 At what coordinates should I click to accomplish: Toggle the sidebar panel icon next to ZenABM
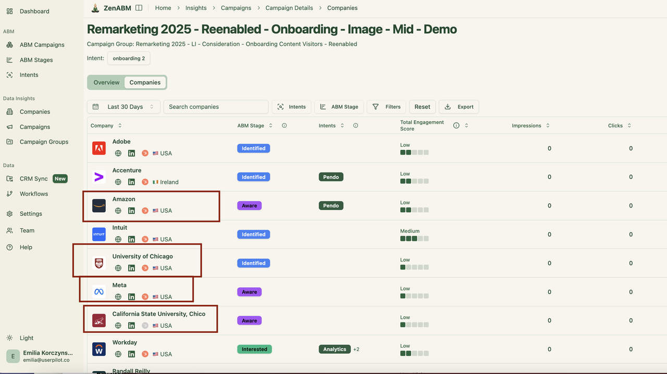139,8
